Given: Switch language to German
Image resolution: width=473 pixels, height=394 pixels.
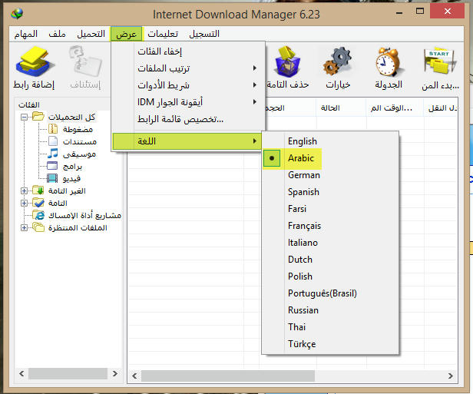Looking at the screenshot, I should tap(304, 175).
